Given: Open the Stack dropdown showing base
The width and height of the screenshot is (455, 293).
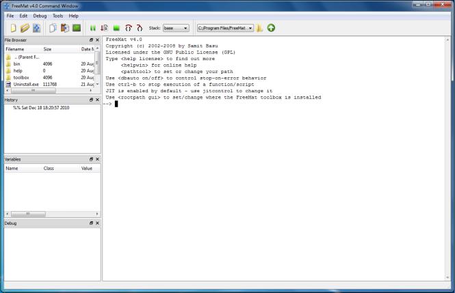Looking at the screenshot, I should click(x=176, y=28).
